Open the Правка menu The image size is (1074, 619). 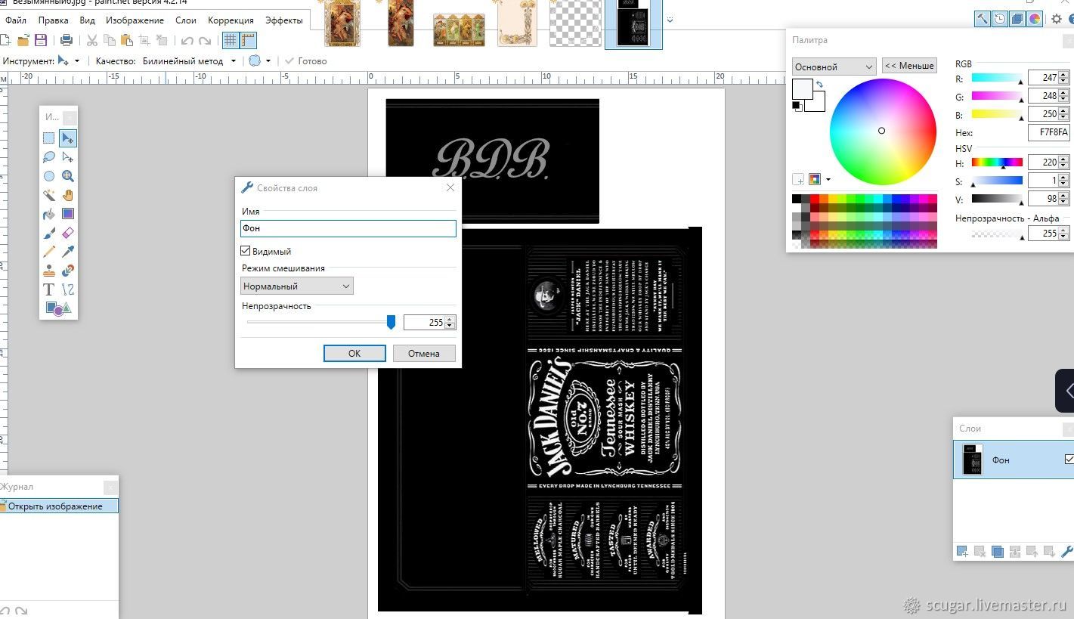point(53,20)
